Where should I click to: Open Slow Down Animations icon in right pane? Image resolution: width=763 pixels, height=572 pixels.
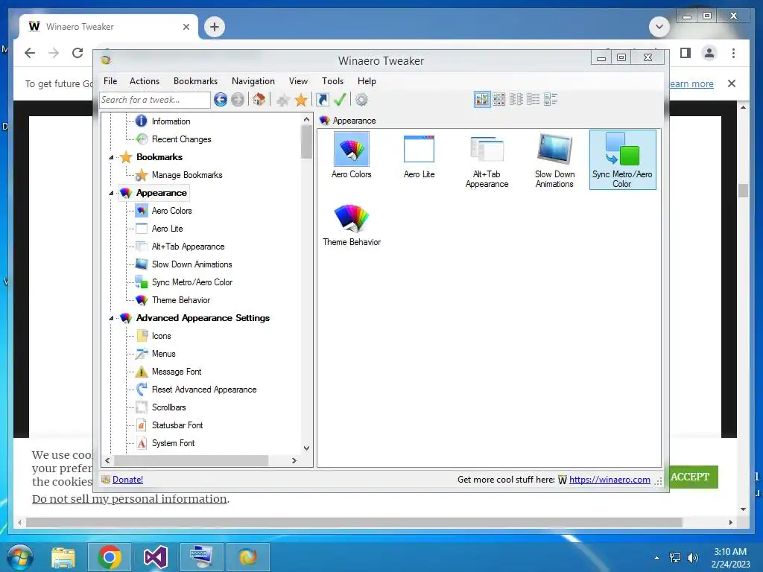pos(554,161)
